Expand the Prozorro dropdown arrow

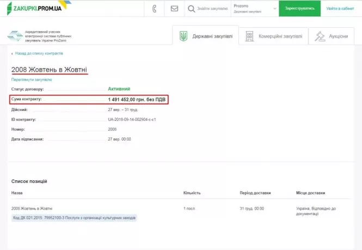click(x=274, y=9)
